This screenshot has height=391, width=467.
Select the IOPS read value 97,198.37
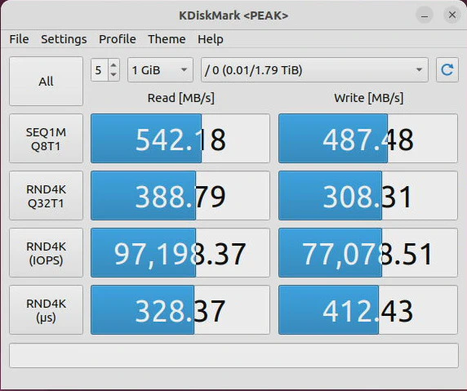[x=180, y=253]
